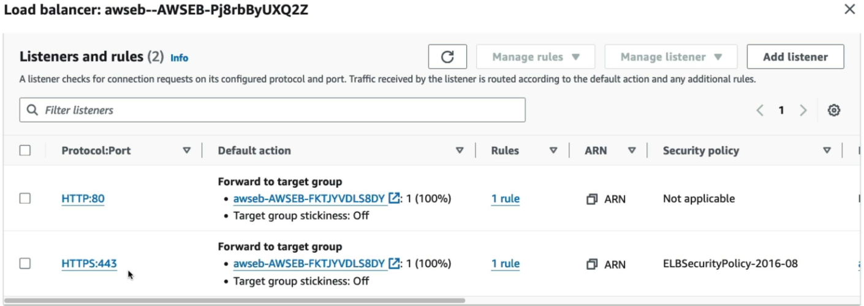Open the HTTPS:443 listener link

[89, 264]
